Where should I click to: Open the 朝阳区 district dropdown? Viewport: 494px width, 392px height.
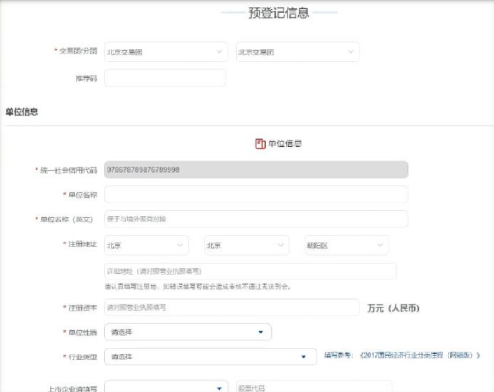tap(346, 245)
